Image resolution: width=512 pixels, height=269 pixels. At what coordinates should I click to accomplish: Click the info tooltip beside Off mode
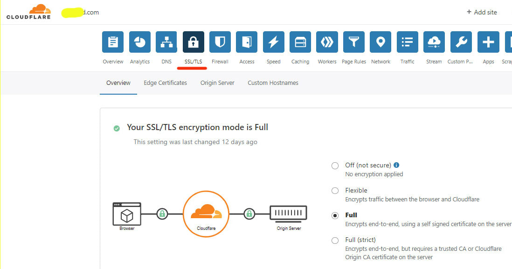396,165
